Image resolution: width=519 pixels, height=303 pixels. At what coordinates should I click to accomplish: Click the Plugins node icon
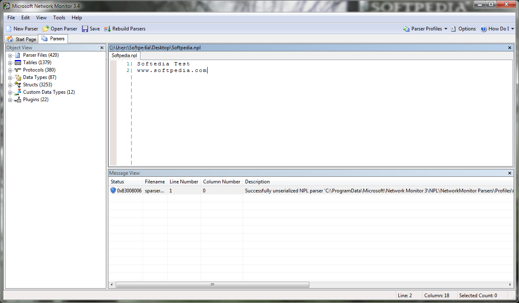click(18, 99)
